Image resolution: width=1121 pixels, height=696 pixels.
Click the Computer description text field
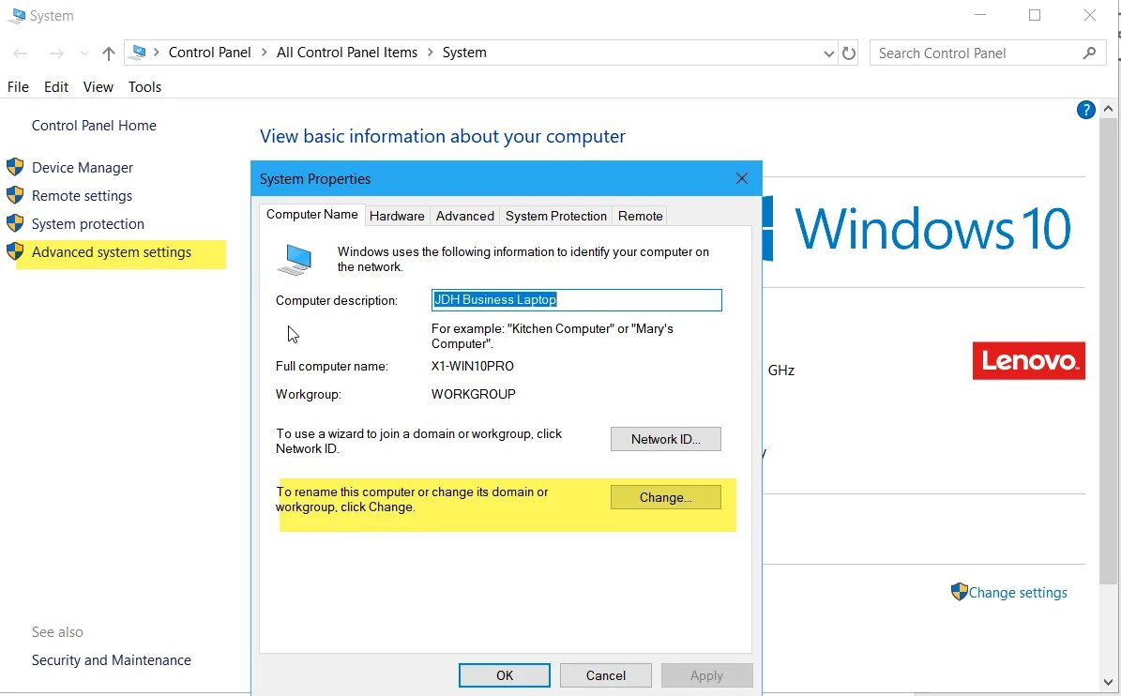(x=576, y=300)
